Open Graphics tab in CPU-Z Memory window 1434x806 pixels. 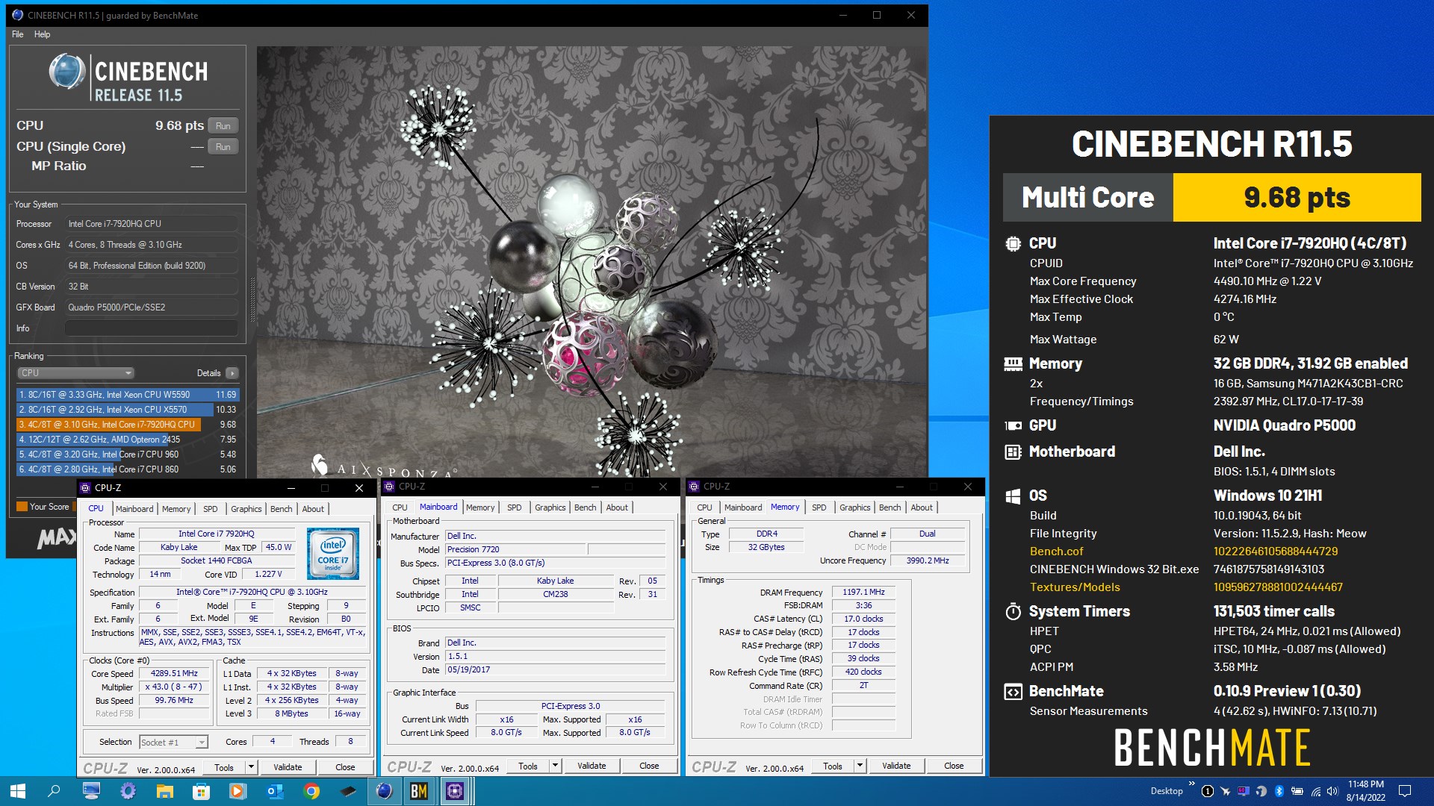tap(854, 507)
